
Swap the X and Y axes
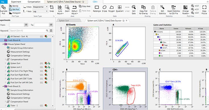coord(52,9)
